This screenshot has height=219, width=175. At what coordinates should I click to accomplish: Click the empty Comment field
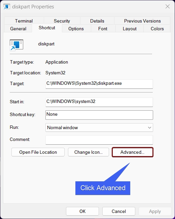coord(99,140)
